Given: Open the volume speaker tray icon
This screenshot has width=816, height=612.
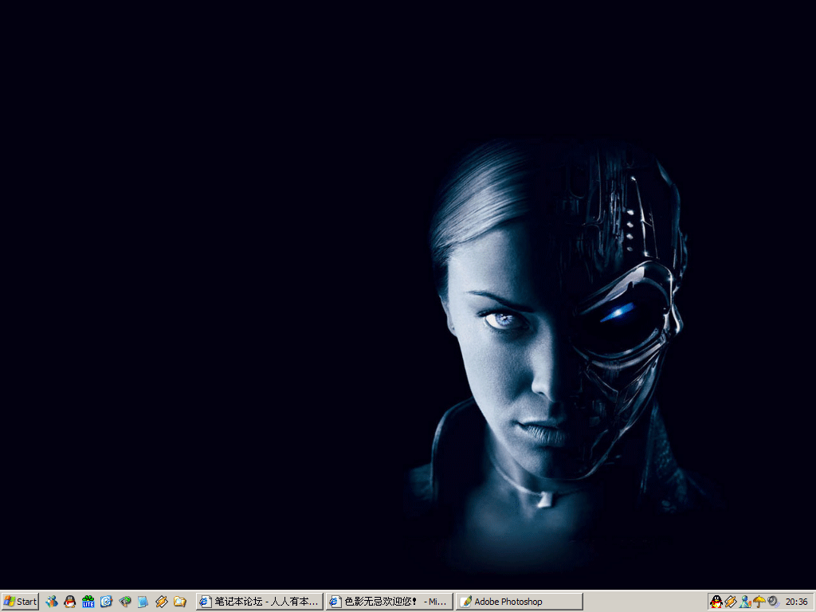Looking at the screenshot, I should point(773,602).
